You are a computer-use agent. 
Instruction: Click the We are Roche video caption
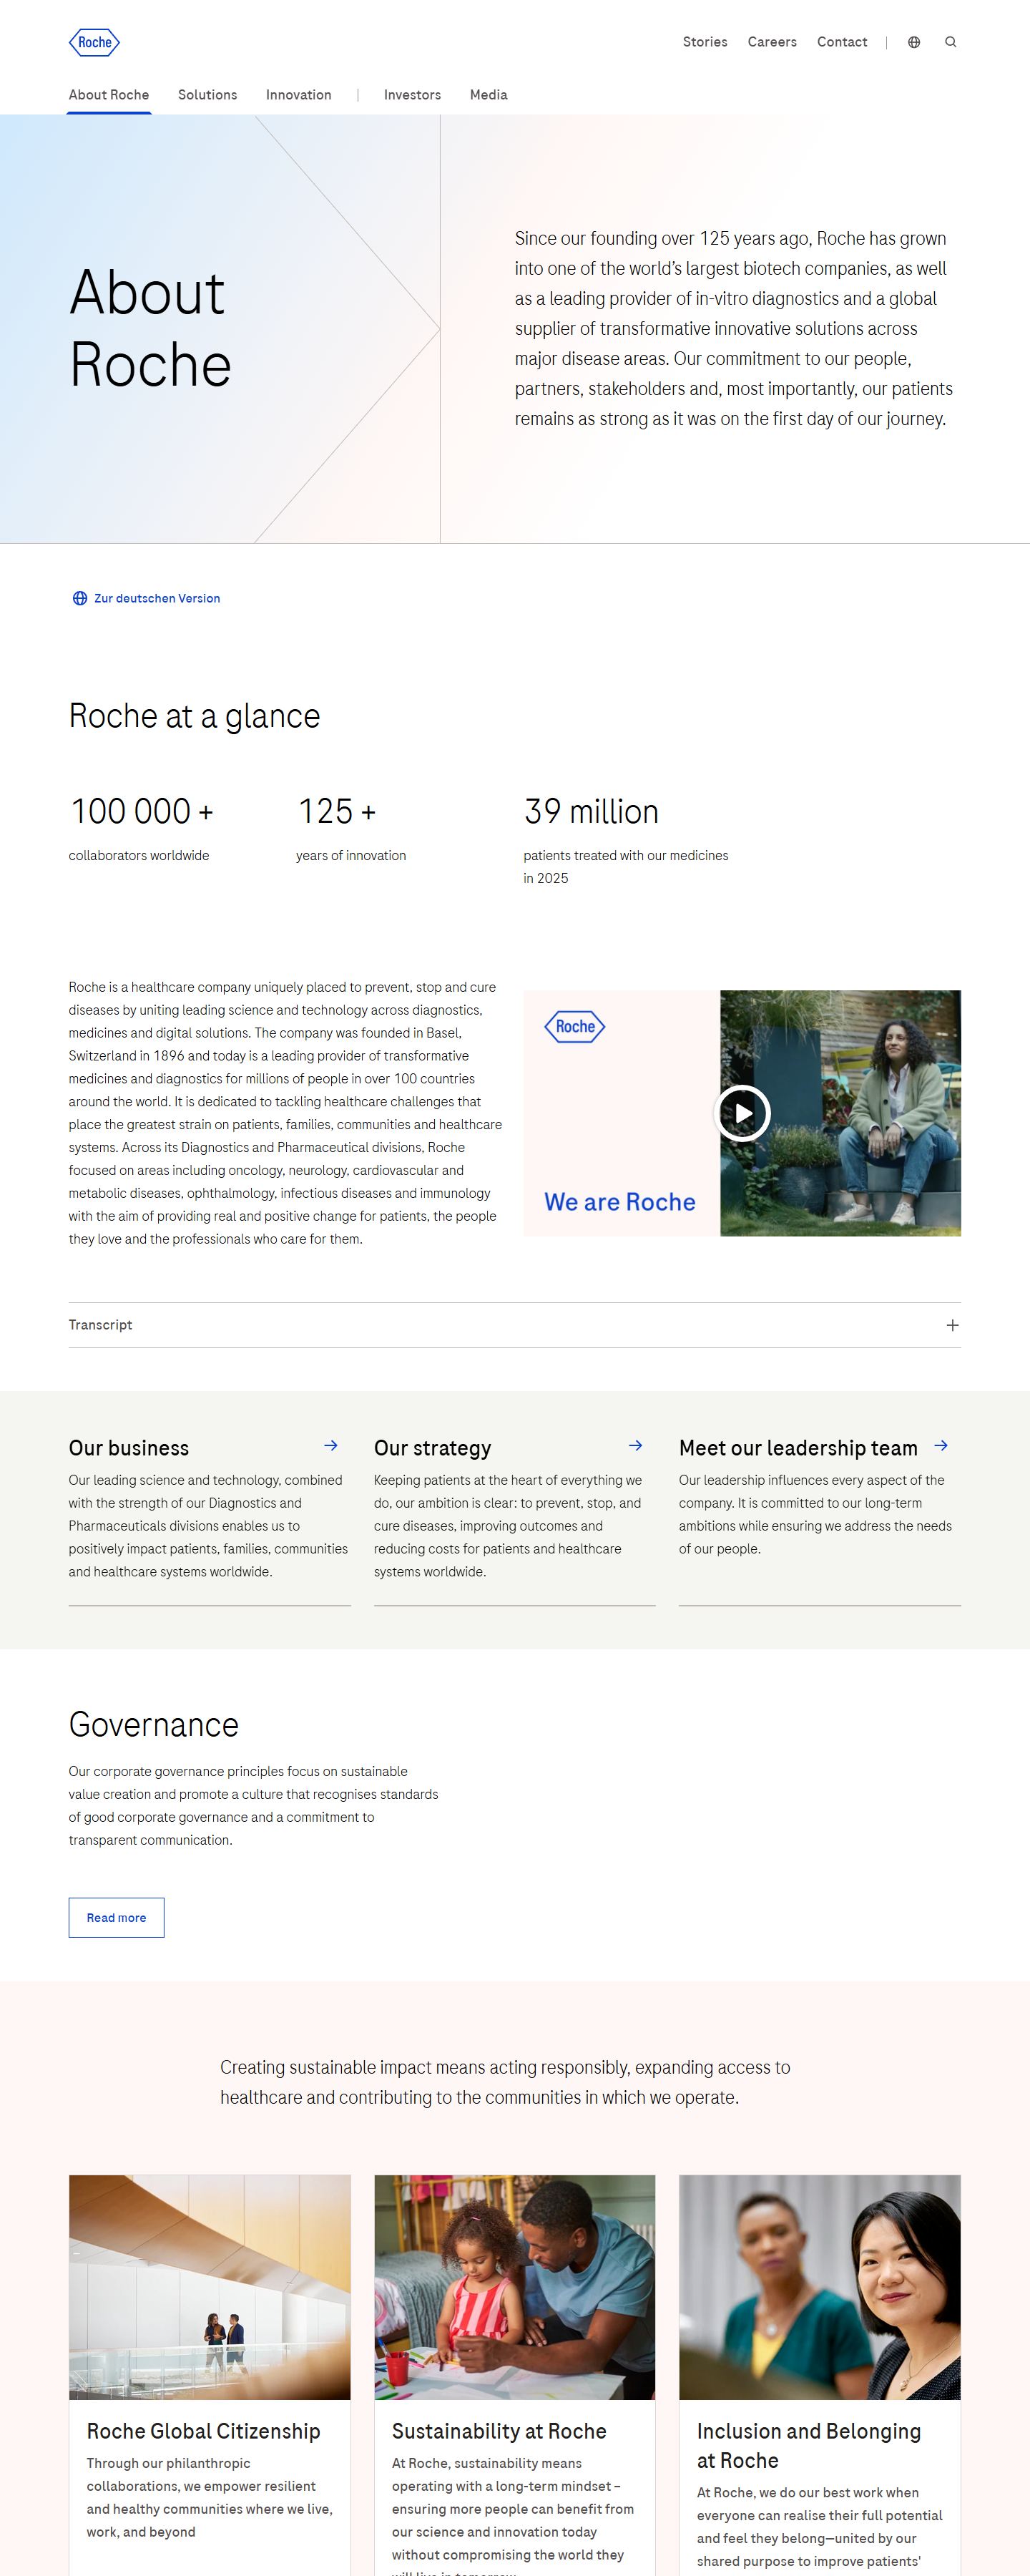coord(620,1202)
